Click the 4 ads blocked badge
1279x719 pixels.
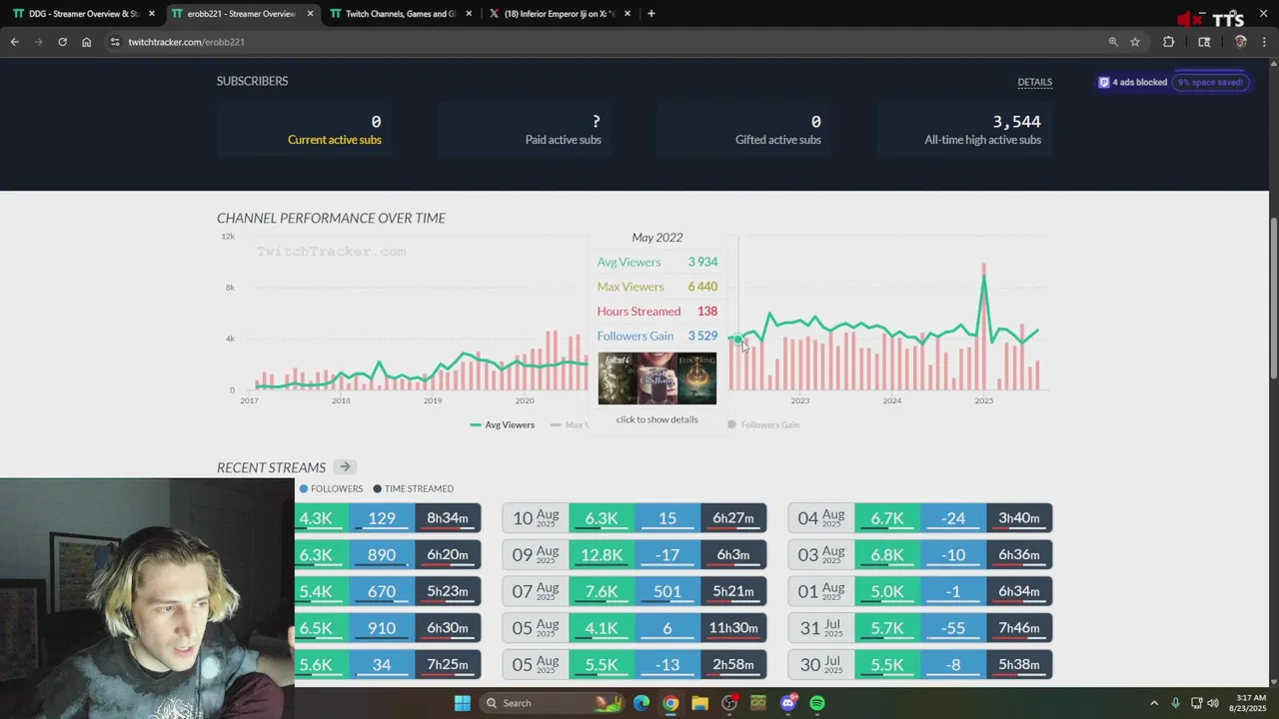point(1133,82)
